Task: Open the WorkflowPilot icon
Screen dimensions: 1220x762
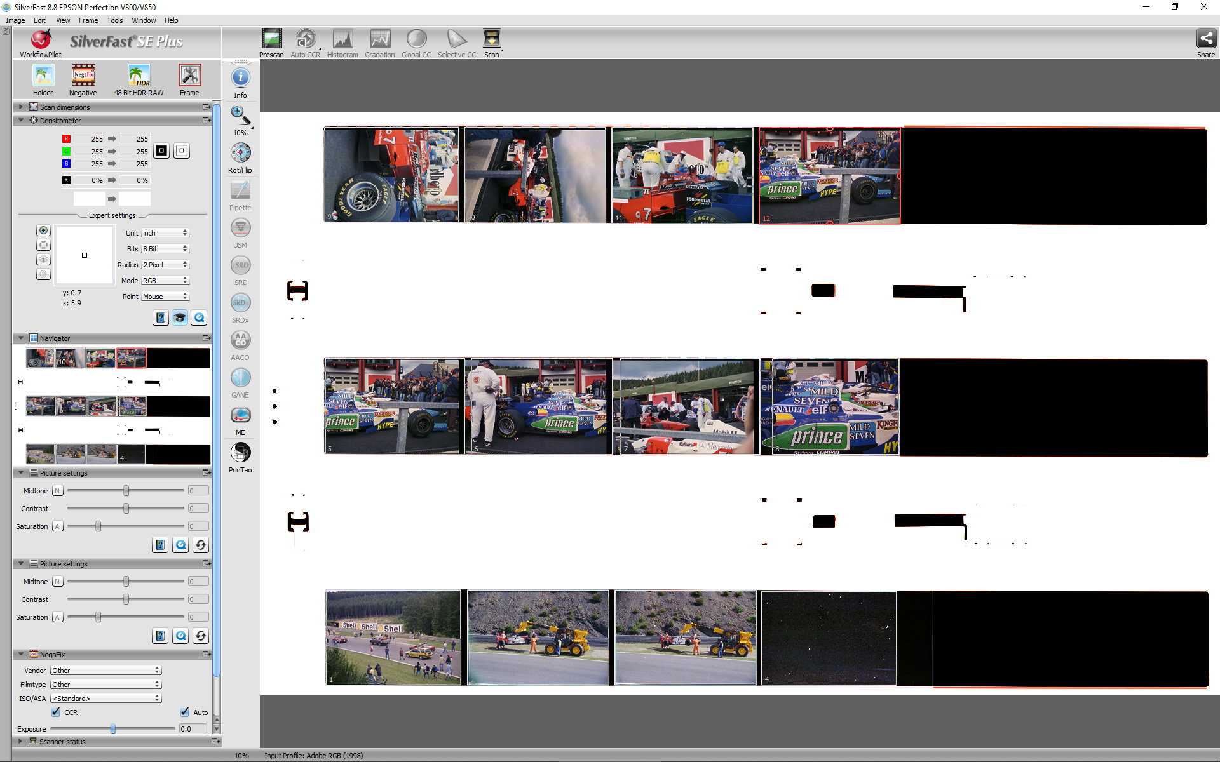Action: click(41, 40)
